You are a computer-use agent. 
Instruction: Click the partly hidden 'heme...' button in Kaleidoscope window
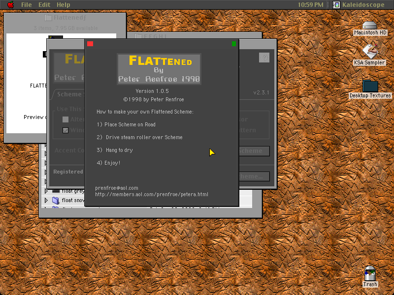254,177
